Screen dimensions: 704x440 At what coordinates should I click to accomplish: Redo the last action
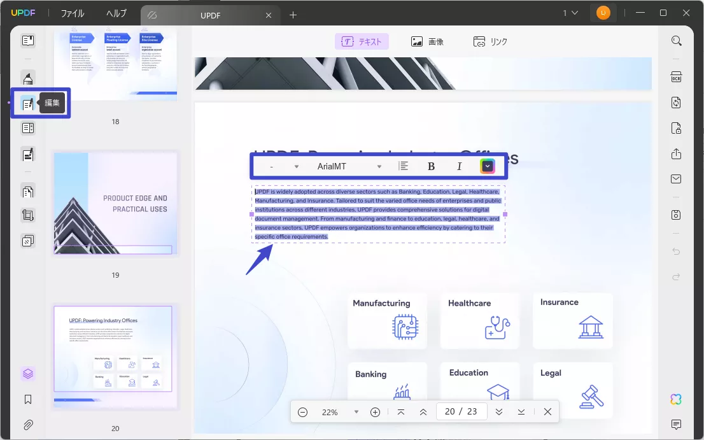coord(676,277)
